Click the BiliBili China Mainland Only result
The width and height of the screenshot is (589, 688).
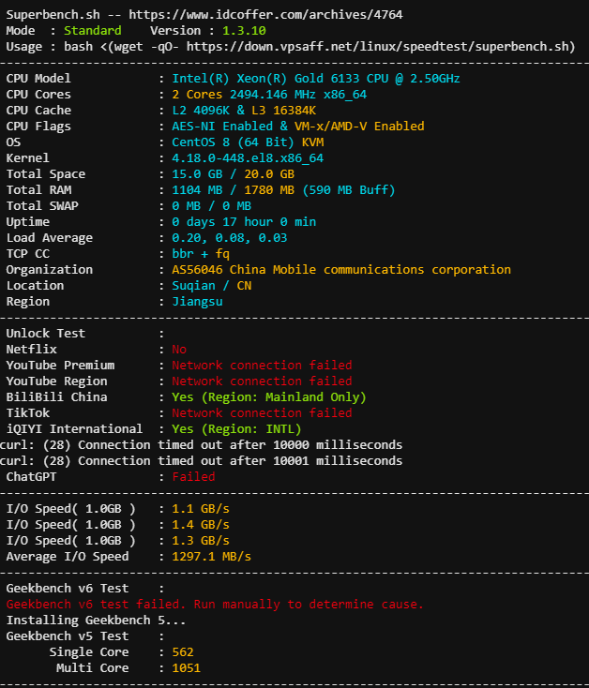point(269,397)
